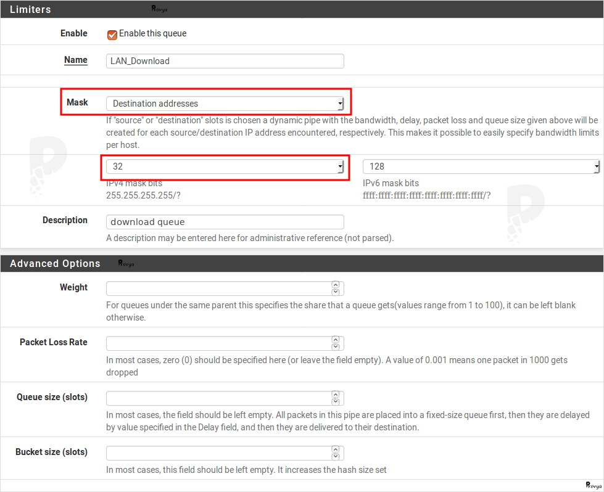
Task: Click the Description field with download queue
Action: 225,222
